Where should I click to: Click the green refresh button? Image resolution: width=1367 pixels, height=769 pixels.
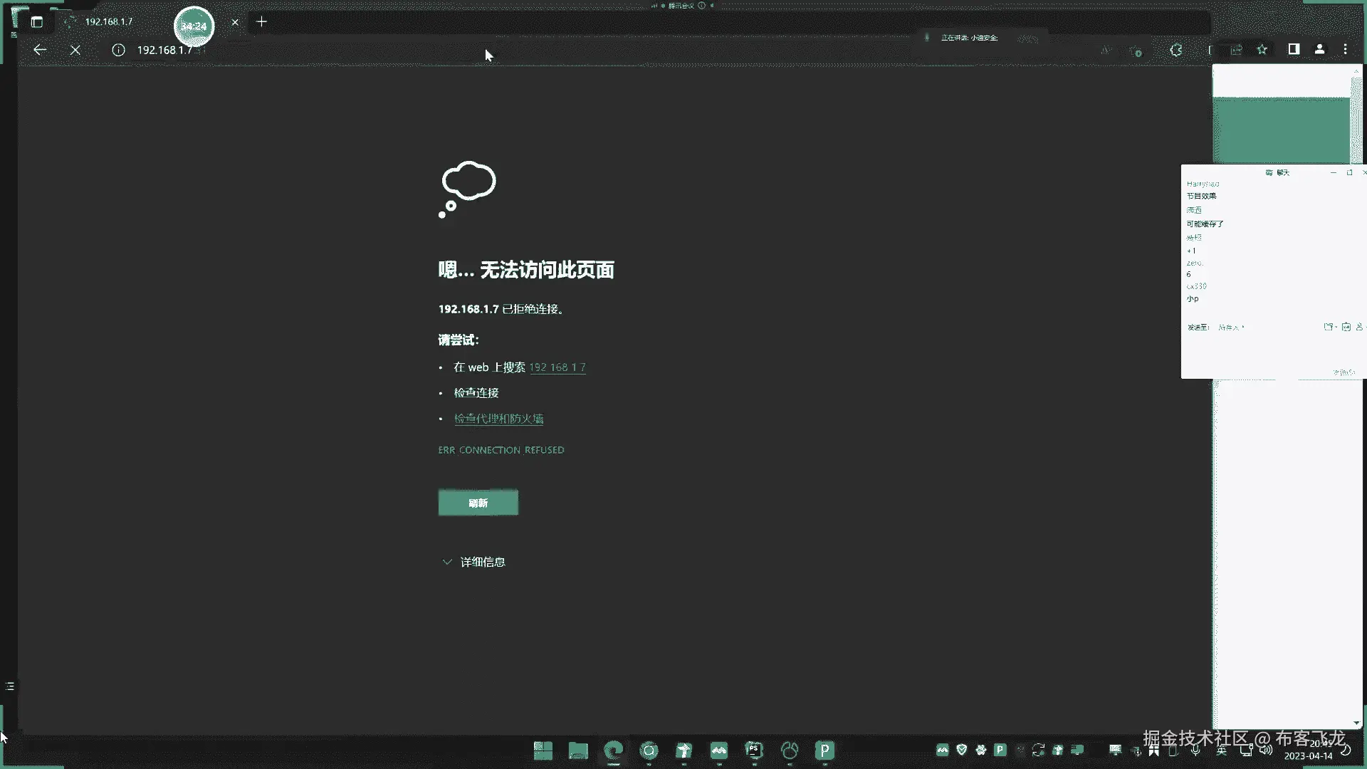pos(478,503)
